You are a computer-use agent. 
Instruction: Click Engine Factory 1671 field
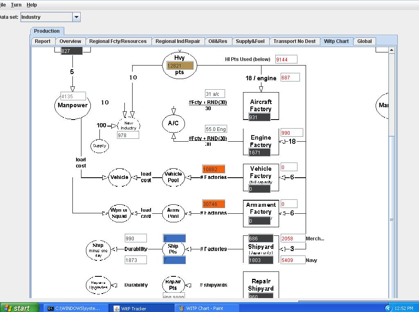(259, 152)
